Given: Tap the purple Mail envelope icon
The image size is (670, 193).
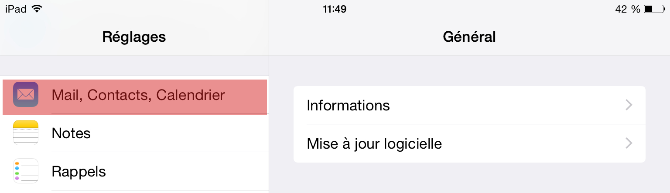Looking at the screenshot, I should [x=26, y=94].
